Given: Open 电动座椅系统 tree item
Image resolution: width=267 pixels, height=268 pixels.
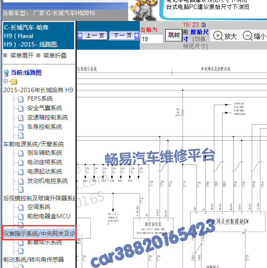Looking at the screenshot, I should [45, 162].
